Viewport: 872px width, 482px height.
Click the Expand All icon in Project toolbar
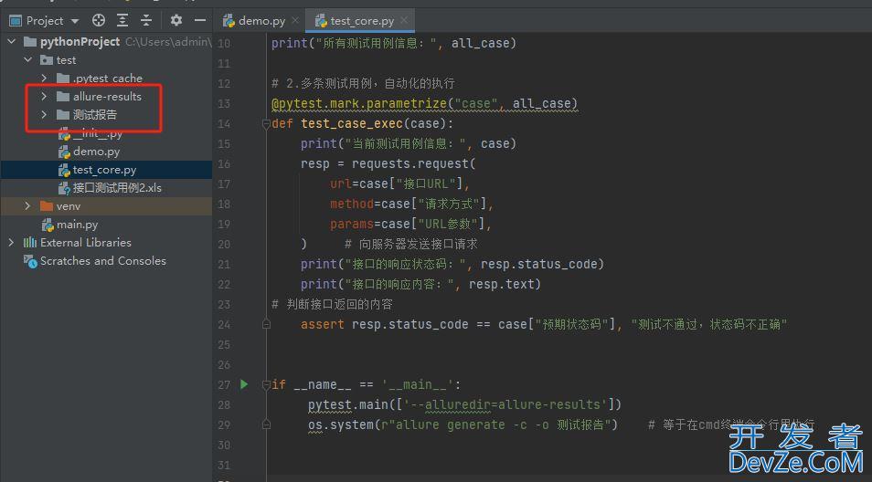pyautogui.click(x=122, y=21)
